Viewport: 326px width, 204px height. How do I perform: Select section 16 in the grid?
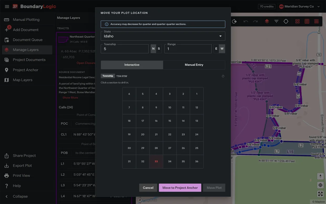[156, 121]
